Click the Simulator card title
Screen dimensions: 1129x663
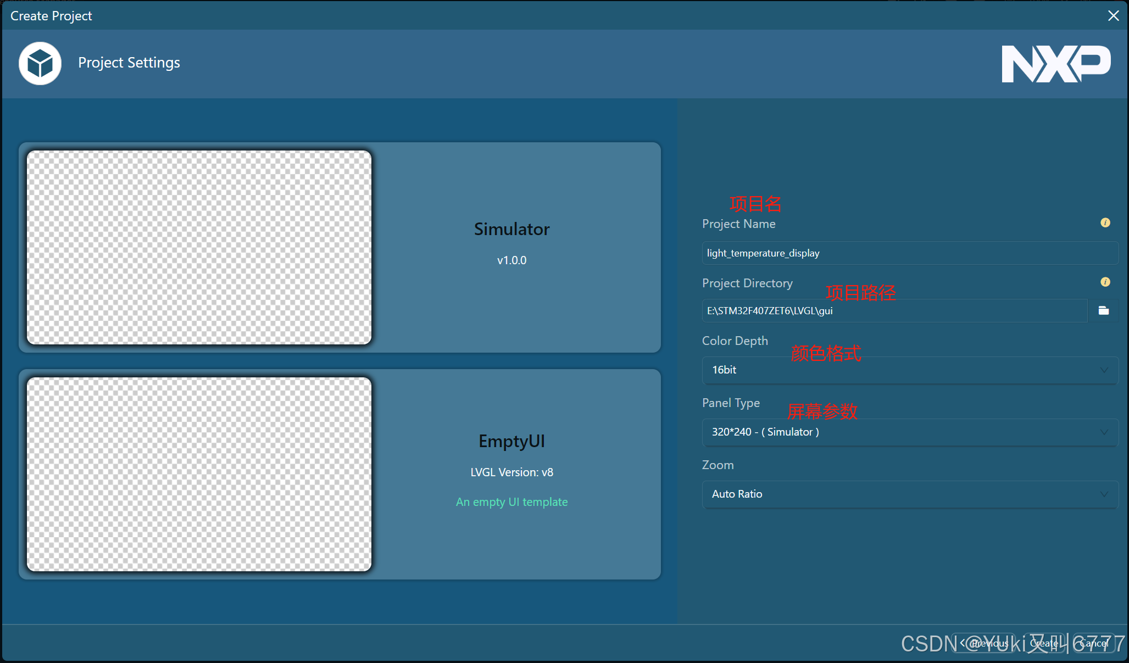511,229
